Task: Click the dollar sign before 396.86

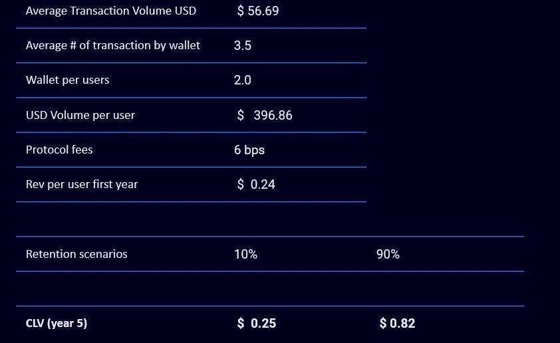Action: [x=241, y=116]
